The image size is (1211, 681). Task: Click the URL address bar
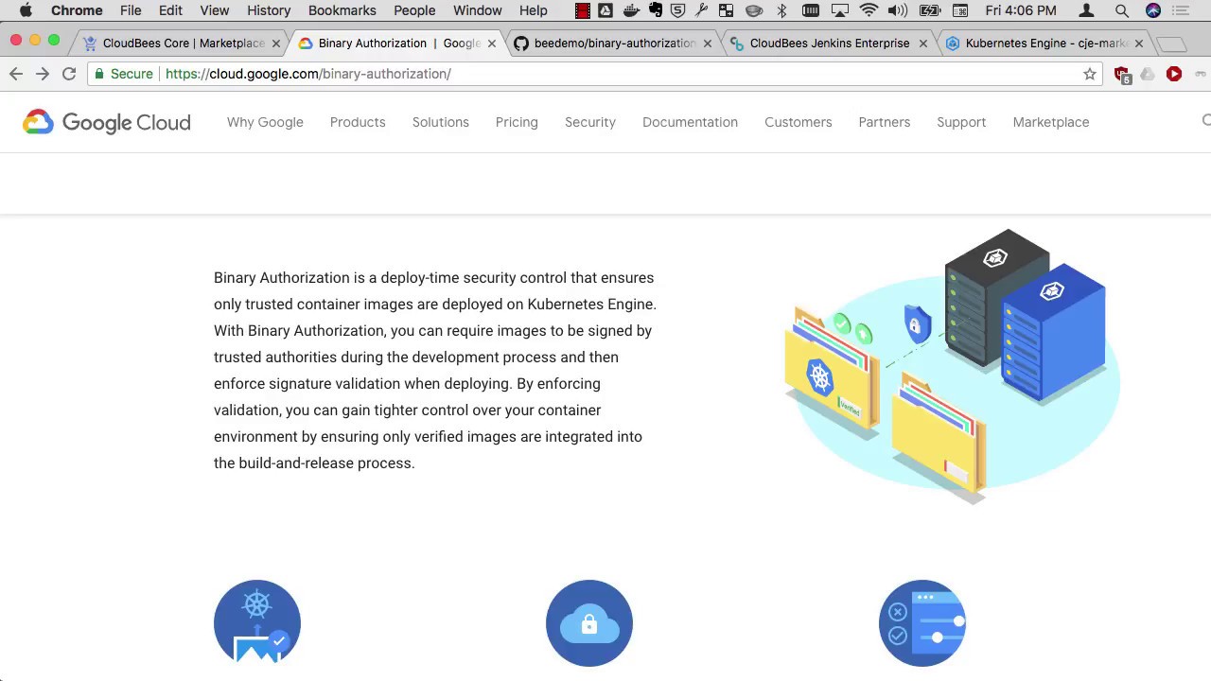tap(596, 74)
